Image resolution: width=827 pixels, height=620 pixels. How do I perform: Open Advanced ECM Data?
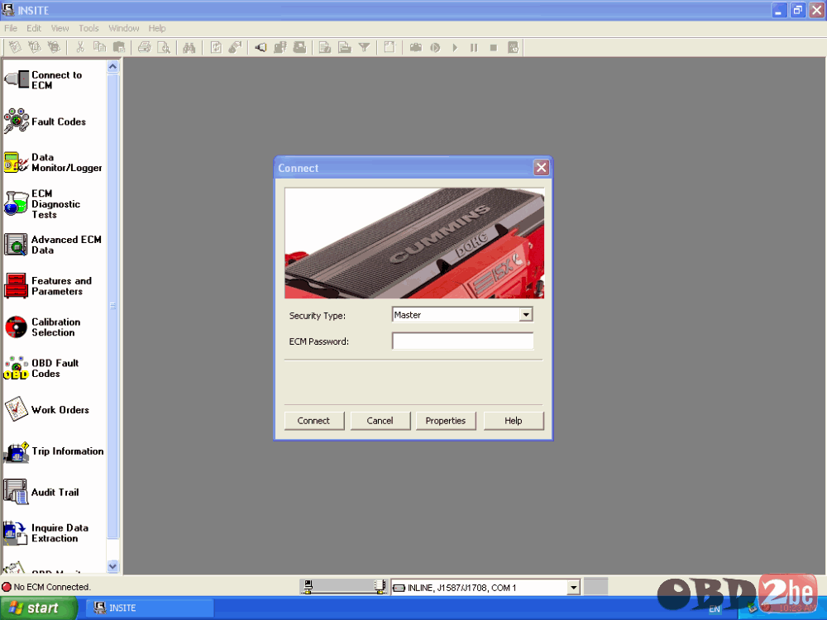tap(53, 245)
